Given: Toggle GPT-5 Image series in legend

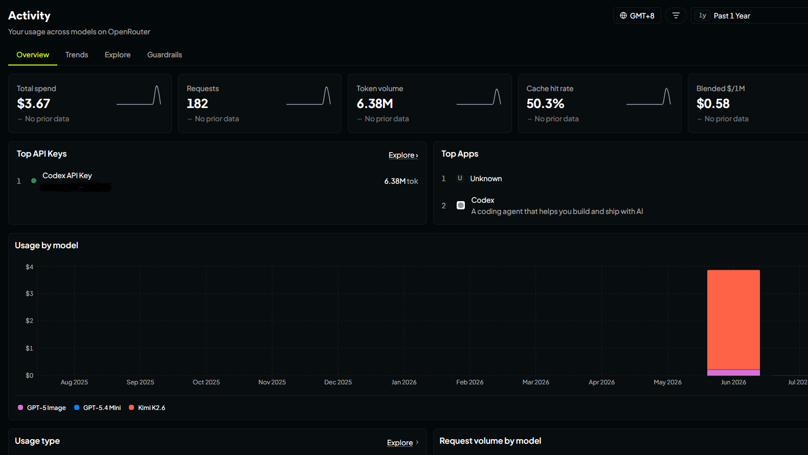Looking at the screenshot, I should [42, 407].
